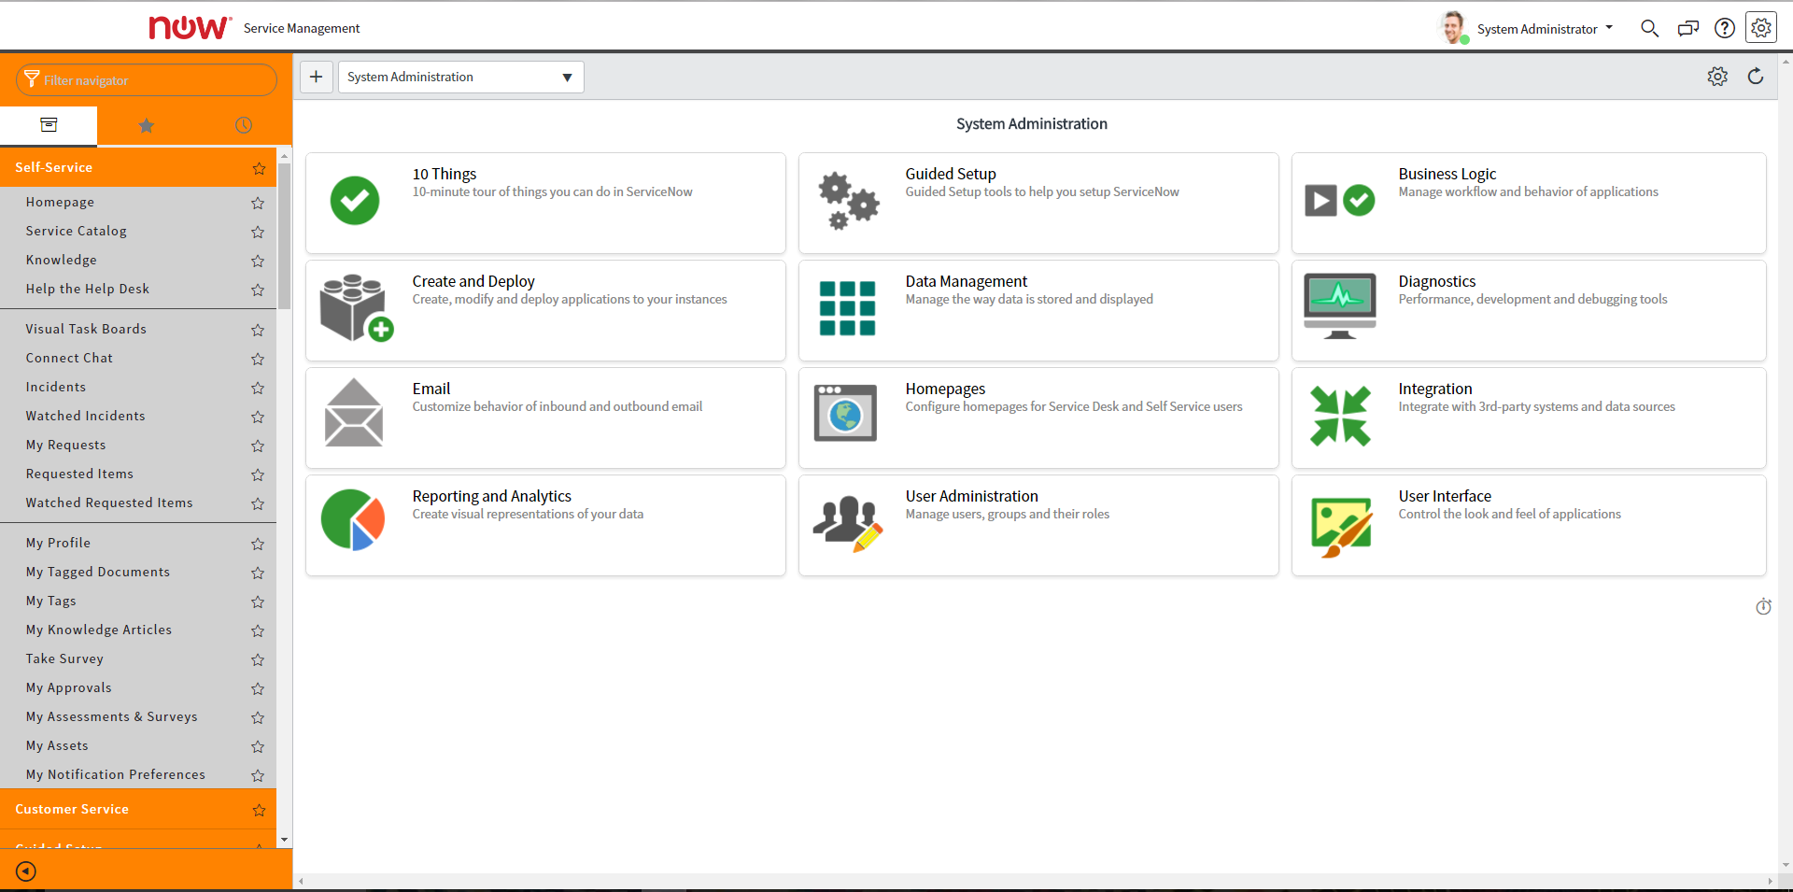The height and width of the screenshot is (892, 1793).
Task: Click the User Interface picture icon
Action: (1342, 528)
